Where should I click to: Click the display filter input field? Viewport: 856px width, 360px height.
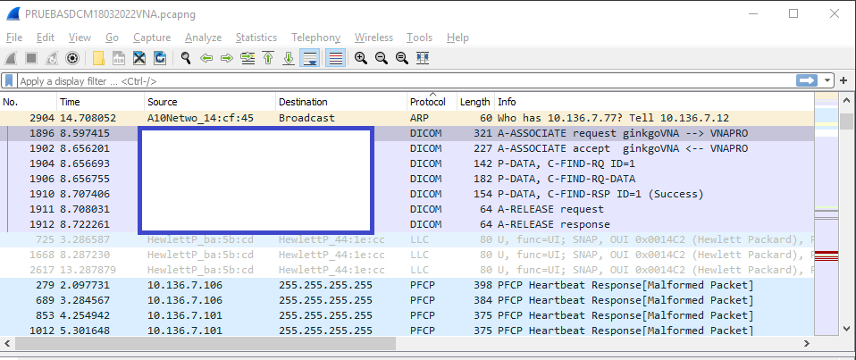point(402,80)
